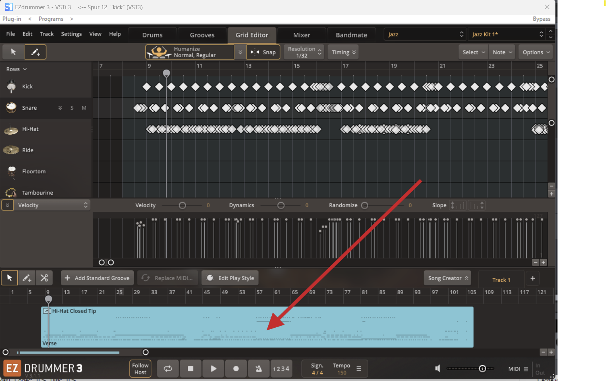606x381 pixels.
Task: Click the speaker volume icon
Action: [x=437, y=368]
